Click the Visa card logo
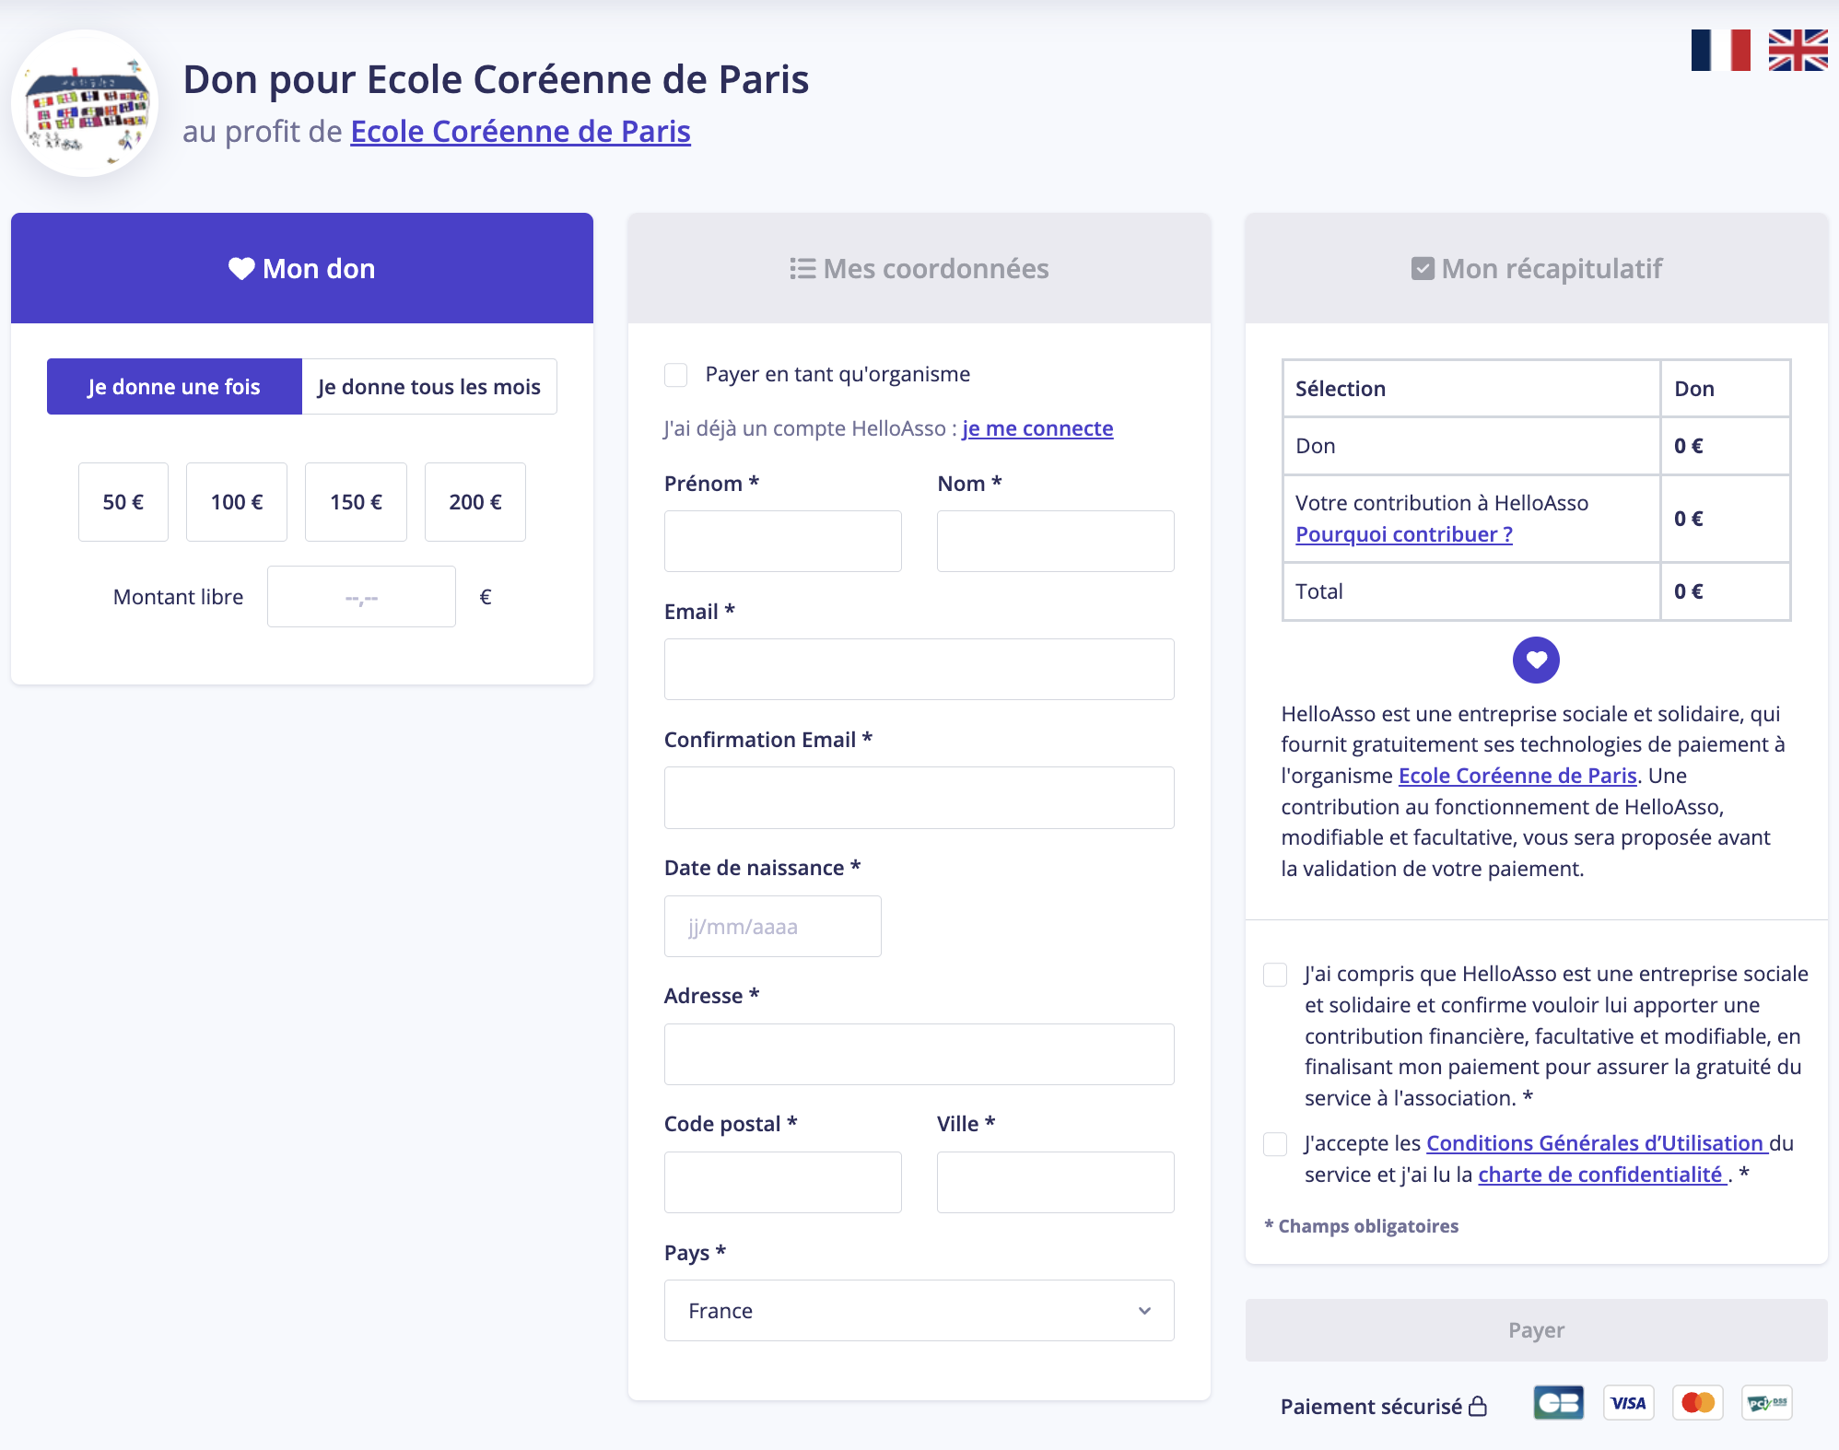 pos(1628,1403)
